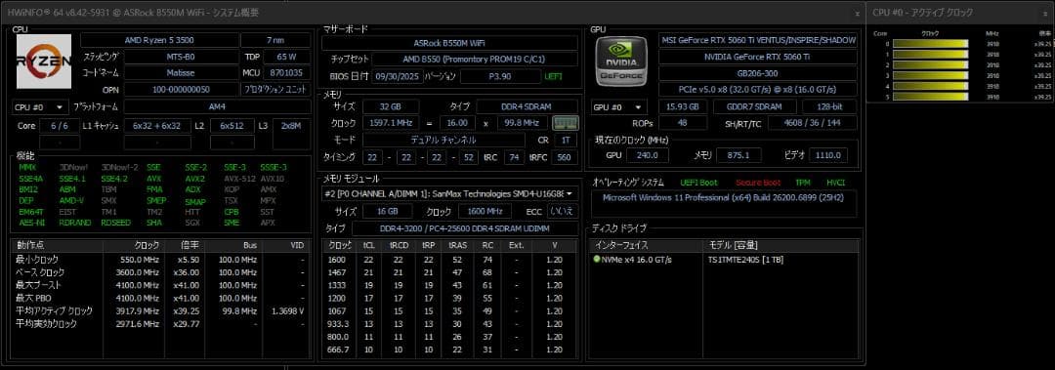This screenshot has width=1055, height=370.
Task: Click the command rate 1T field
Action: (566, 140)
